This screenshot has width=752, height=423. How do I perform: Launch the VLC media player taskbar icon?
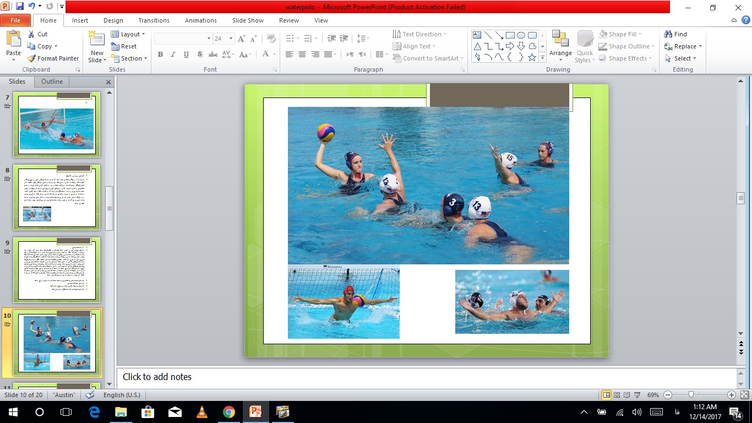coord(202,412)
